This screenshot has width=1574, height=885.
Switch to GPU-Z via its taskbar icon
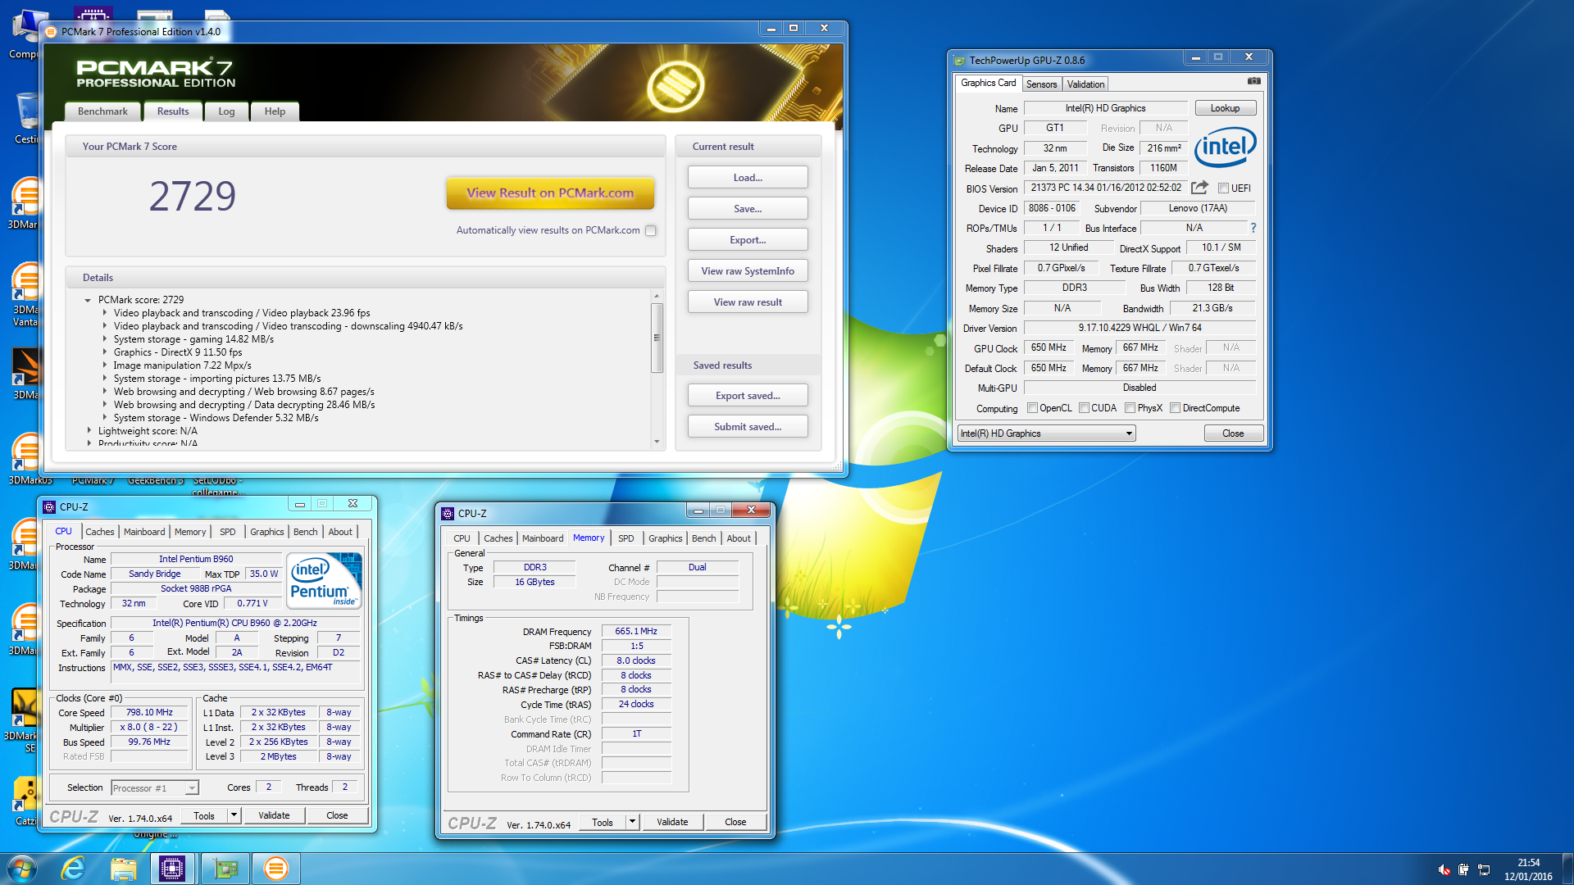point(225,869)
